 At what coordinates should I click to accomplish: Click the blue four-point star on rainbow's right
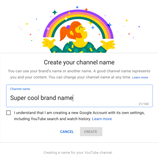[110, 25]
